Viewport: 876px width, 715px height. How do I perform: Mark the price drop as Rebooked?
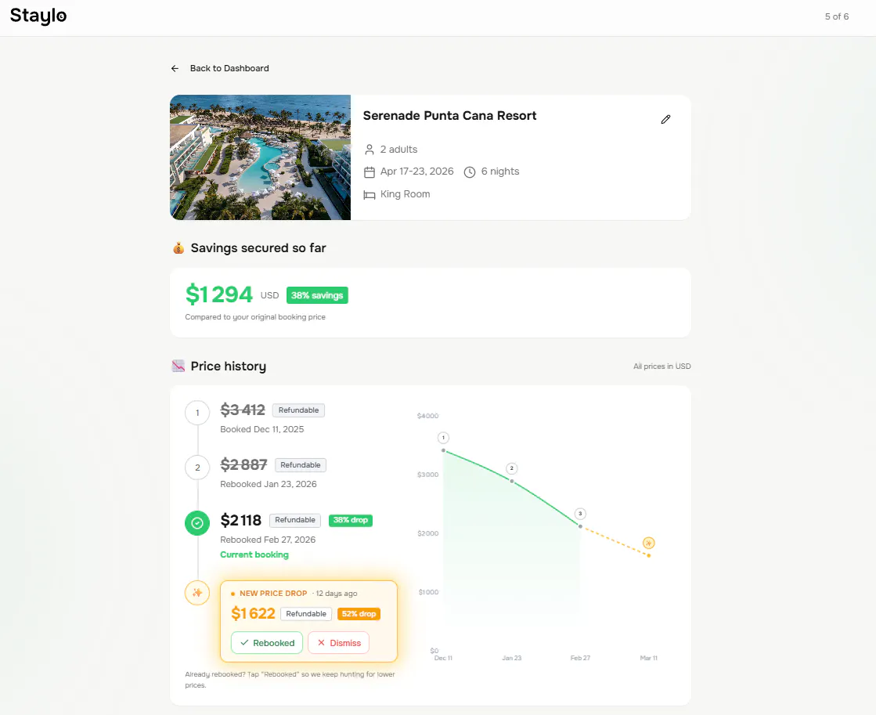pyautogui.click(x=267, y=643)
